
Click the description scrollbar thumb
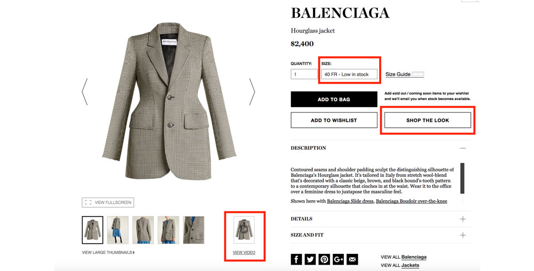(462, 178)
